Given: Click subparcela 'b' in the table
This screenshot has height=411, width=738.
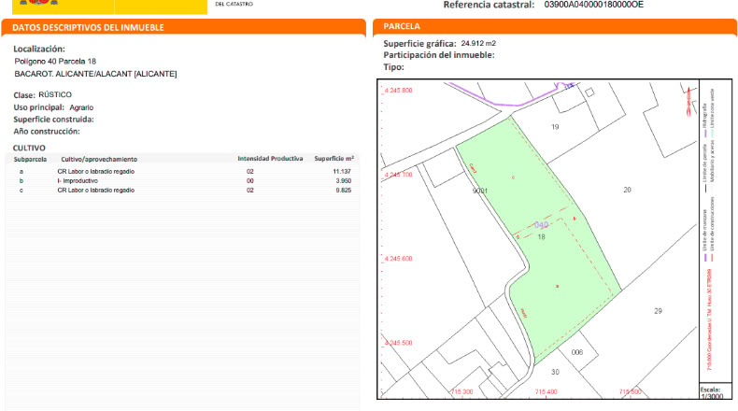Looking at the screenshot, I should [21, 181].
